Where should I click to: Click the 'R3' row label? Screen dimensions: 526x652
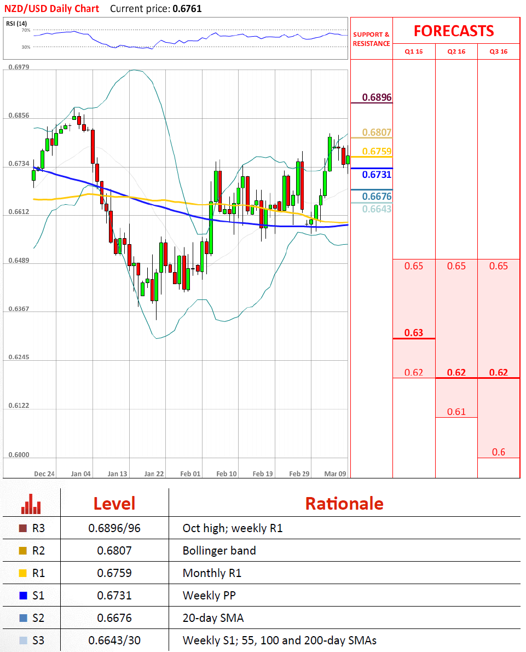point(38,528)
